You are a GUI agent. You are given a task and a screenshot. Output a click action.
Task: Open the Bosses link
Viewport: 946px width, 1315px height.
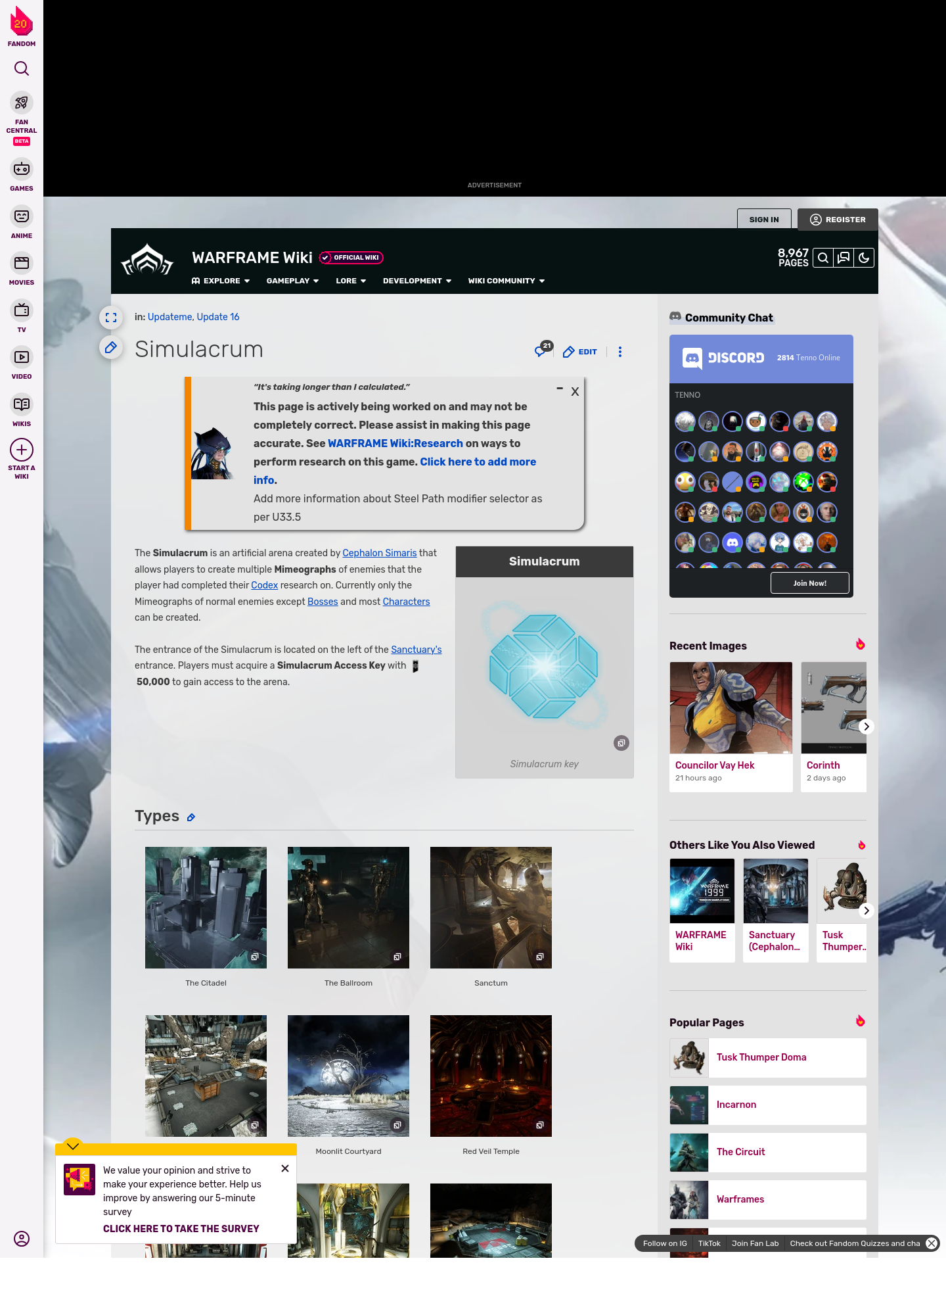point(323,602)
